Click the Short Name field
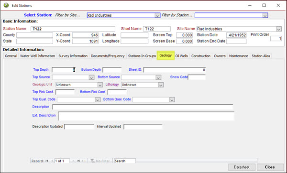The image size is (287, 173). (157, 29)
